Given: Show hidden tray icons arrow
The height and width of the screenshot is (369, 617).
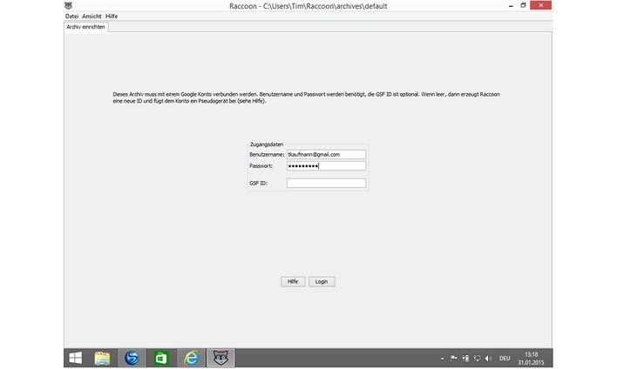Looking at the screenshot, I should pyautogui.click(x=443, y=359).
